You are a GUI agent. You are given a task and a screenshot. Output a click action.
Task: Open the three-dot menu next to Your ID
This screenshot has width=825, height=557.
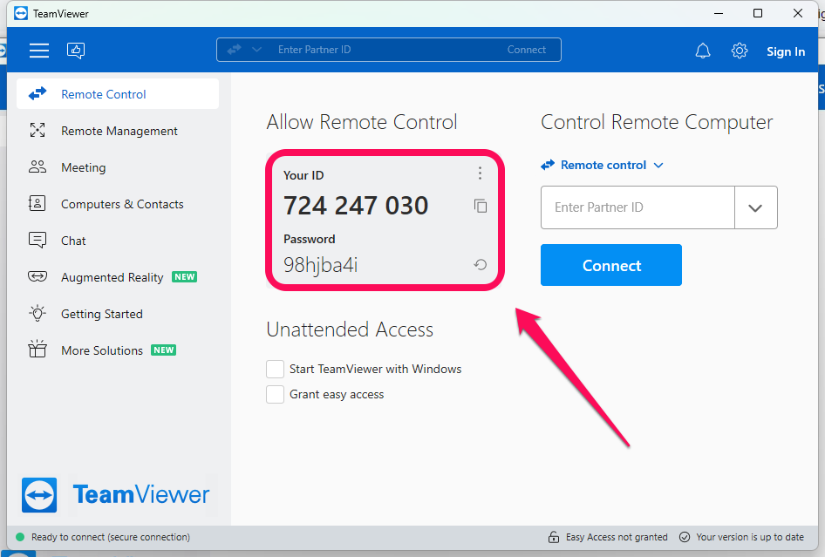pos(481,173)
